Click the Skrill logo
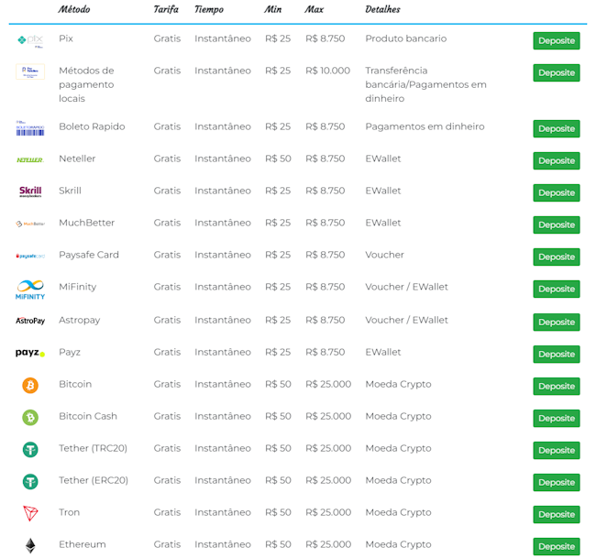 [30, 191]
